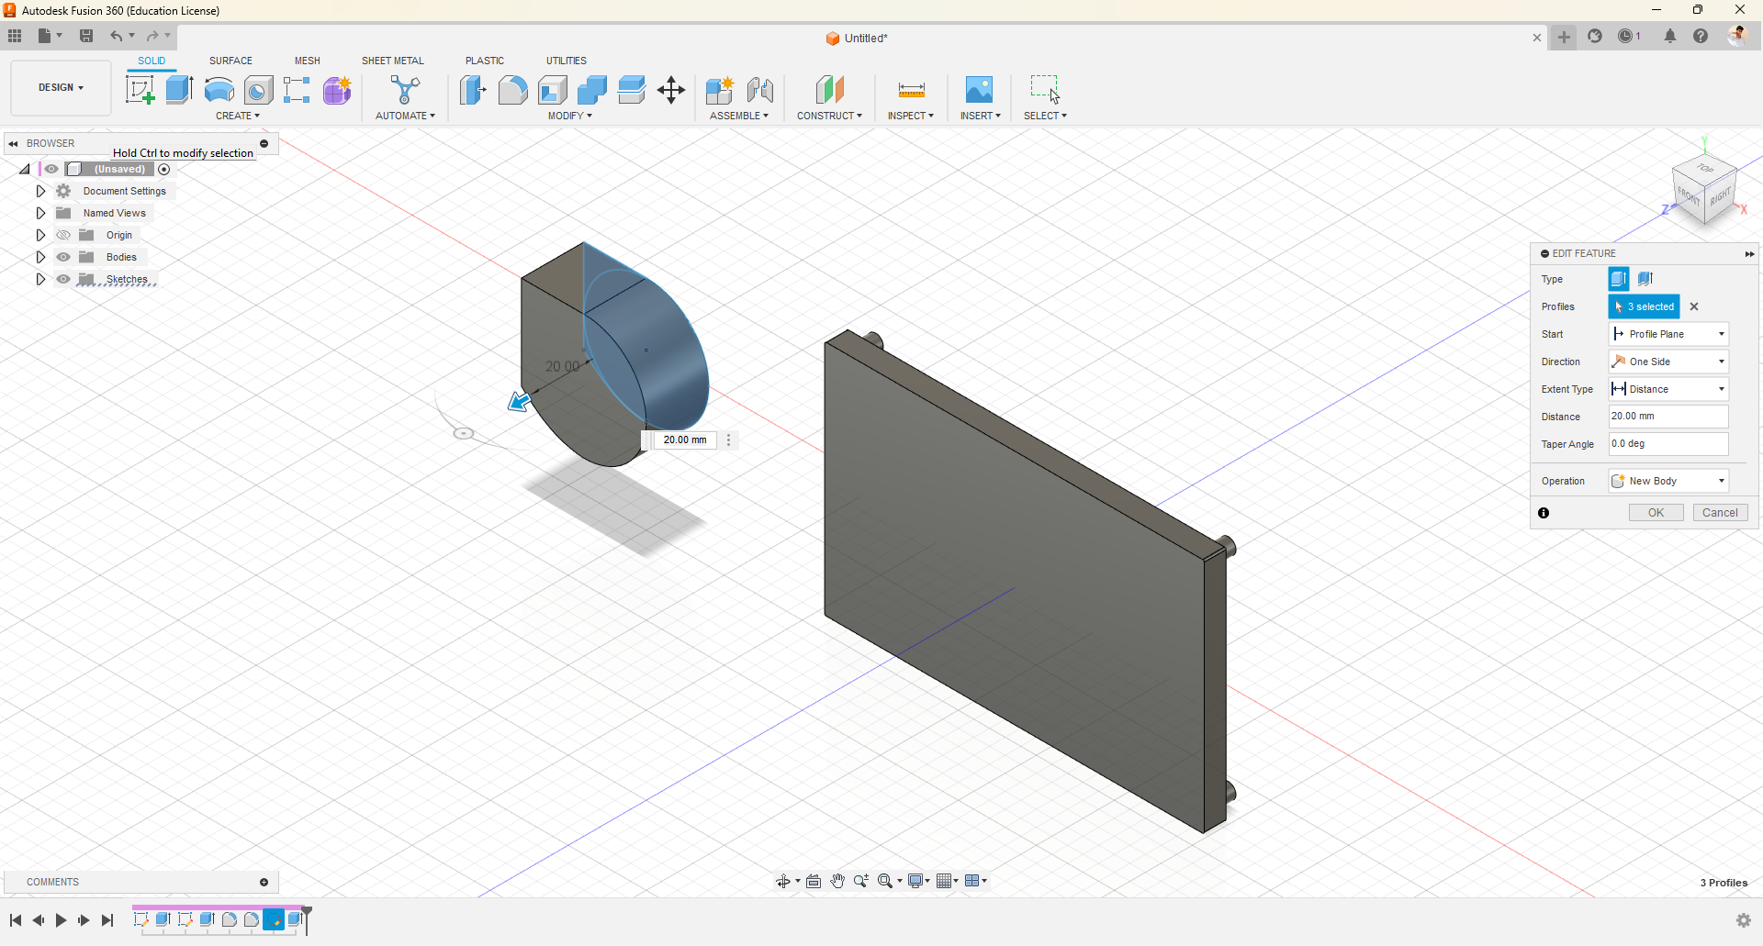Select the Measure tool
1763x946 pixels.
tap(911, 90)
